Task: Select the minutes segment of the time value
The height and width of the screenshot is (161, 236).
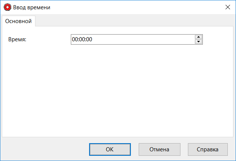Action: coord(82,39)
